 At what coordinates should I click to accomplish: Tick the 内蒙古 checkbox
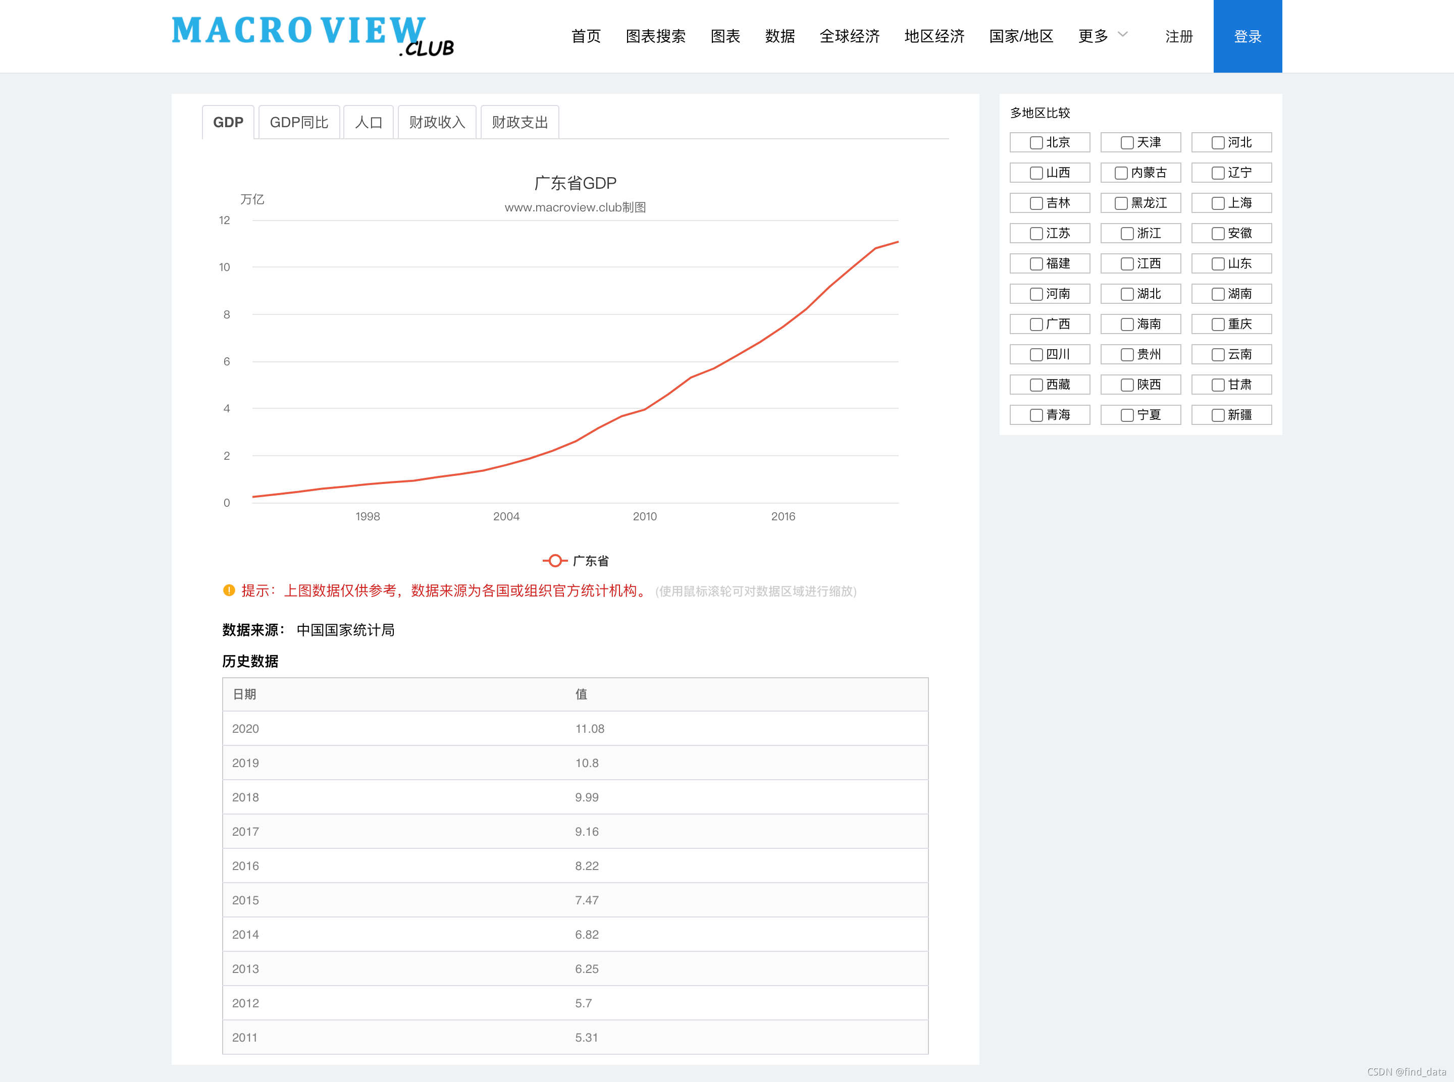(x=1121, y=173)
